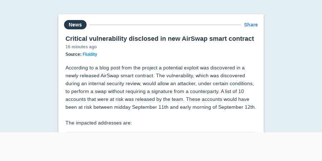Click the "Source:" label
The height and width of the screenshot is (161, 322).
pos(73,54)
